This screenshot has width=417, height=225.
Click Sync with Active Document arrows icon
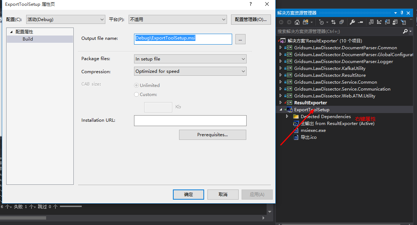pyautogui.click(x=333, y=22)
